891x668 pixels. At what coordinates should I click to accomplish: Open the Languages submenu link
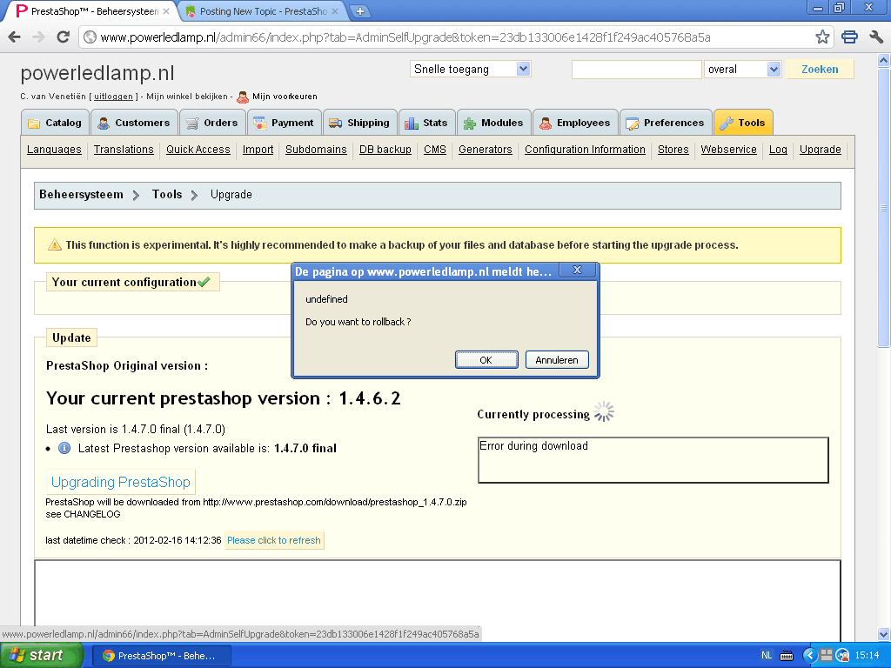(x=54, y=150)
